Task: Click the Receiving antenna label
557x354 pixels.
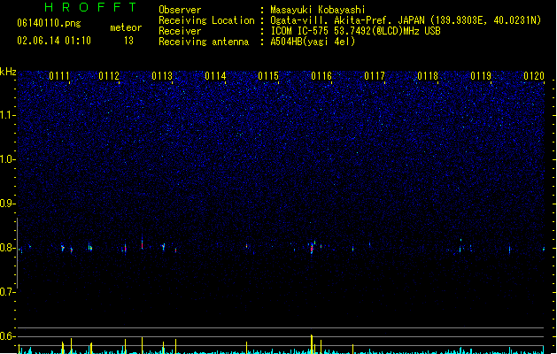Action: click(204, 42)
